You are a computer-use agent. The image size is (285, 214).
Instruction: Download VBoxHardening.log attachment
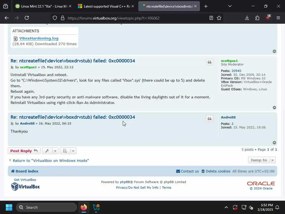[x=39, y=38]
